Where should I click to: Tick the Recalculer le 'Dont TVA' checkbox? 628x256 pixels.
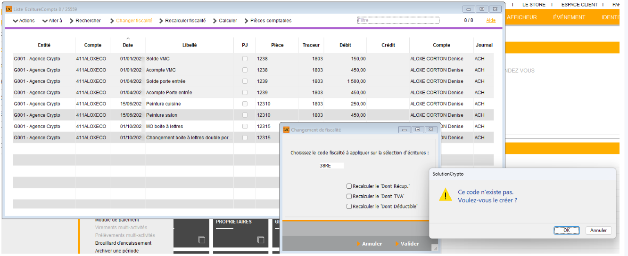pyautogui.click(x=349, y=196)
